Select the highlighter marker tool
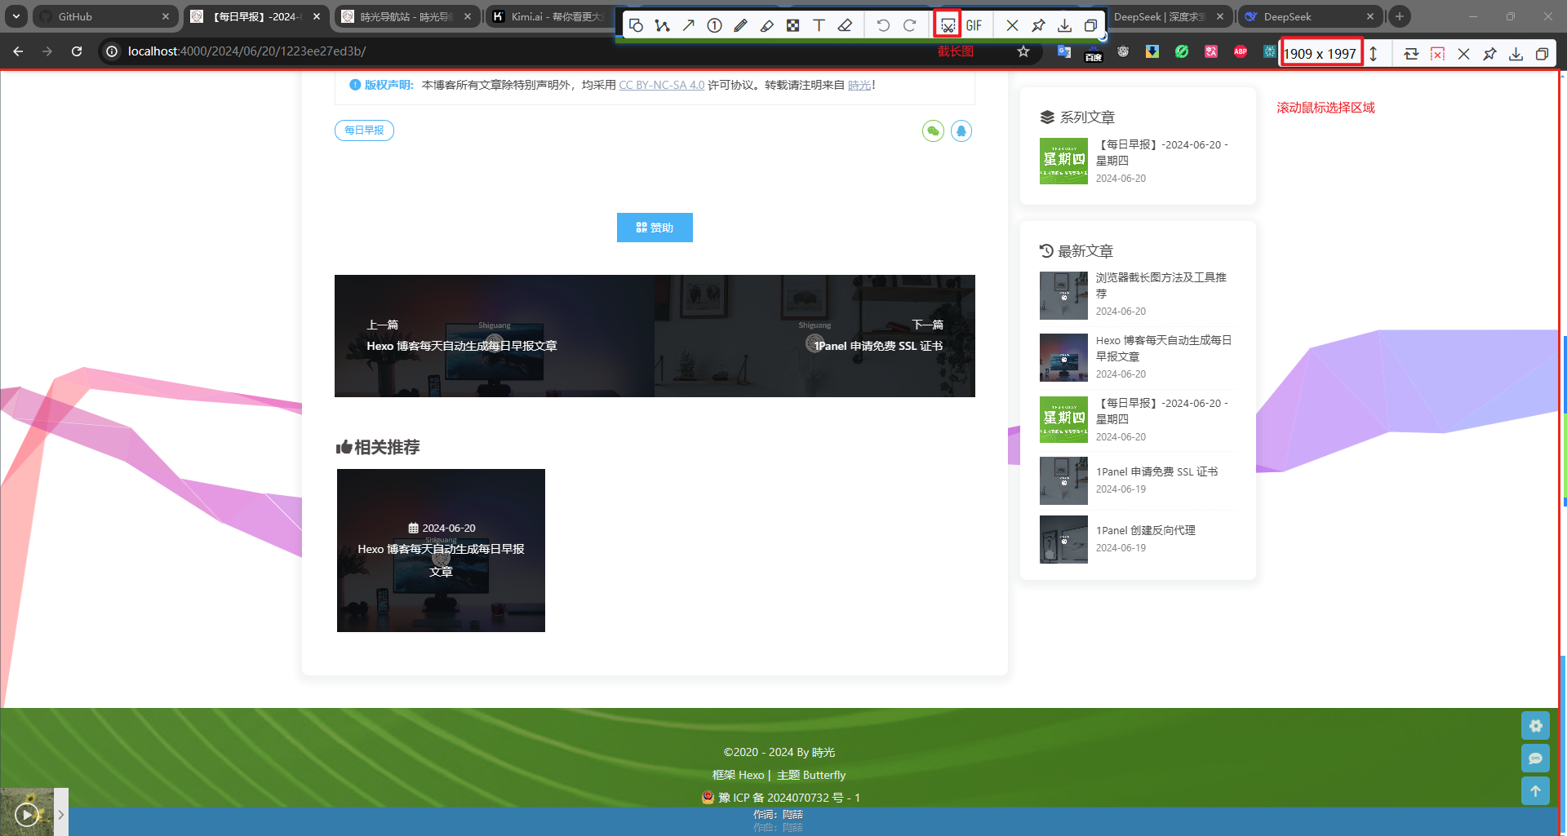1567x836 pixels. tap(766, 25)
